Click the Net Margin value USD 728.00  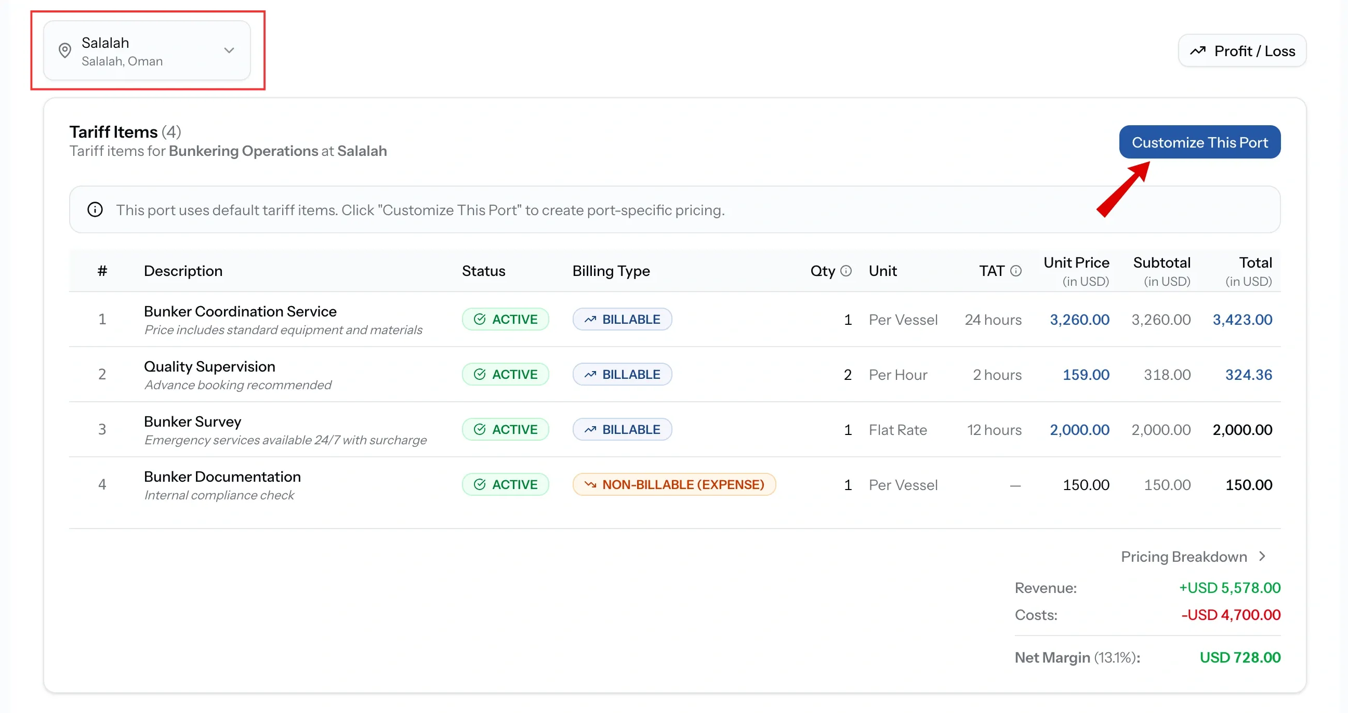[x=1240, y=657]
